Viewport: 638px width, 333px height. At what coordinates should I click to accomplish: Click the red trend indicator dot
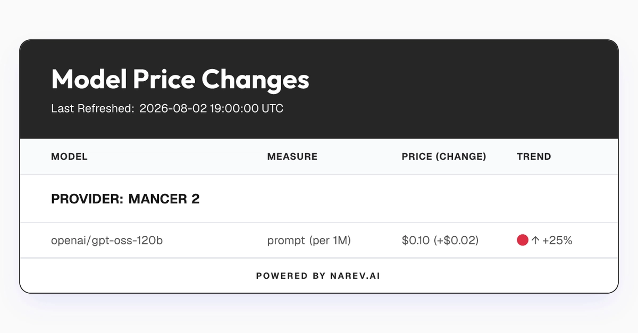pos(522,240)
